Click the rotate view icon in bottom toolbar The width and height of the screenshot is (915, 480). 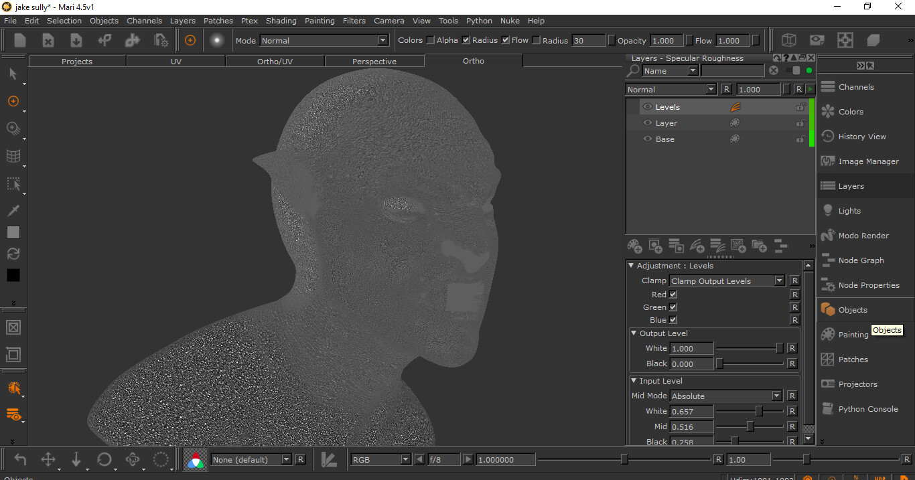(104, 460)
